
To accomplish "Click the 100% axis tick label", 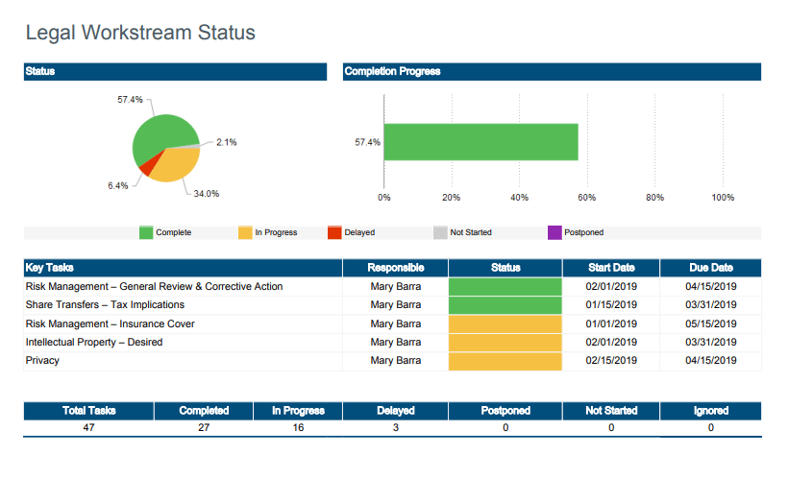I will [x=723, y=198].
